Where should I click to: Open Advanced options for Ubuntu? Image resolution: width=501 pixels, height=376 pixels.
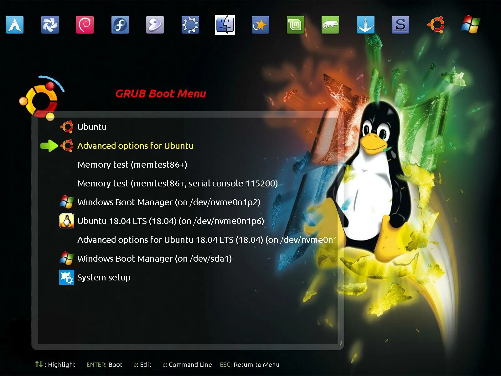(x=135, y=146)
